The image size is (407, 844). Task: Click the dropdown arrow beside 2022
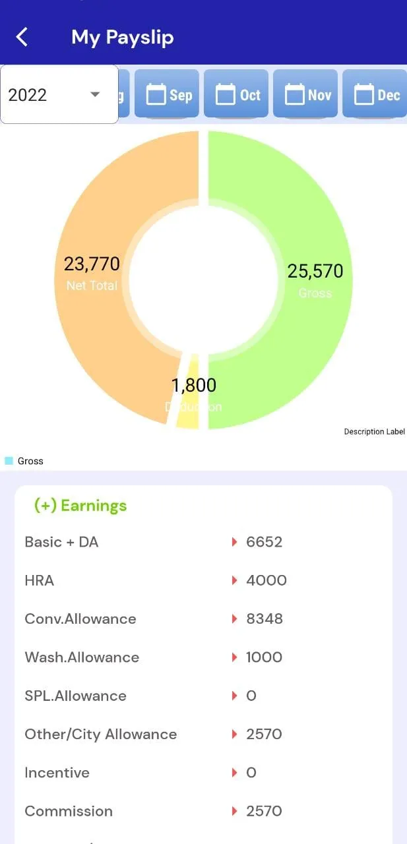pyautogui.click(x=95, y=94)
